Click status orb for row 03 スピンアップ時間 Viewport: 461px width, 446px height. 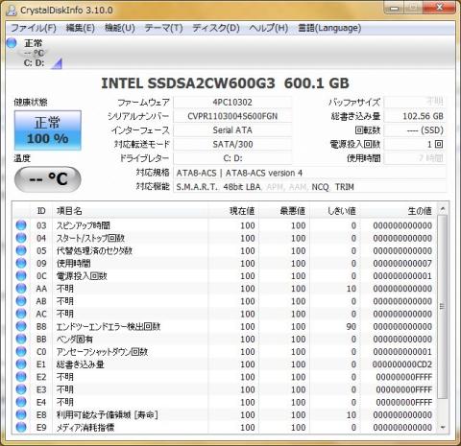[21, 225]
